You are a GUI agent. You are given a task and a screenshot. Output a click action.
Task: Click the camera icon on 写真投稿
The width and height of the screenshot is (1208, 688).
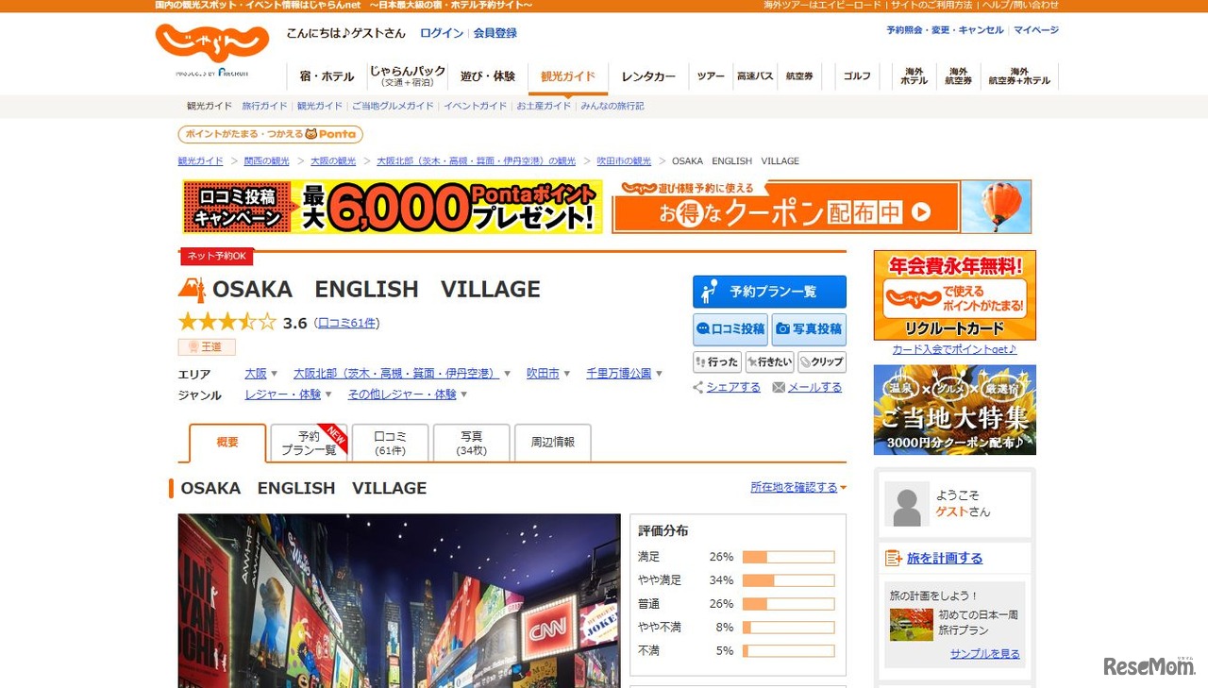784,329
